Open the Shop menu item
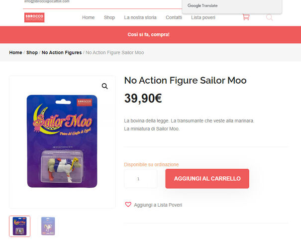Viewport: 301px width, 241px height. 109,17
